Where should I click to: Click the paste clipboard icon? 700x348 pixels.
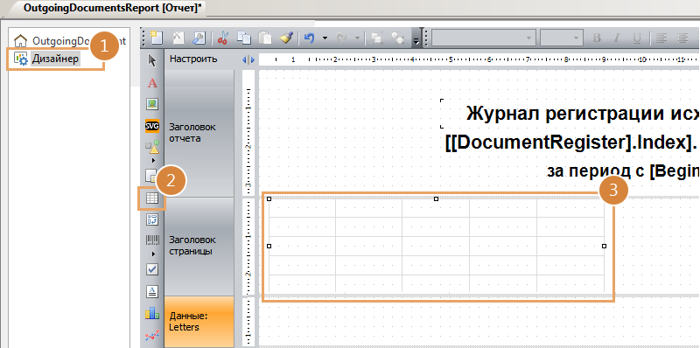point(265,38)
